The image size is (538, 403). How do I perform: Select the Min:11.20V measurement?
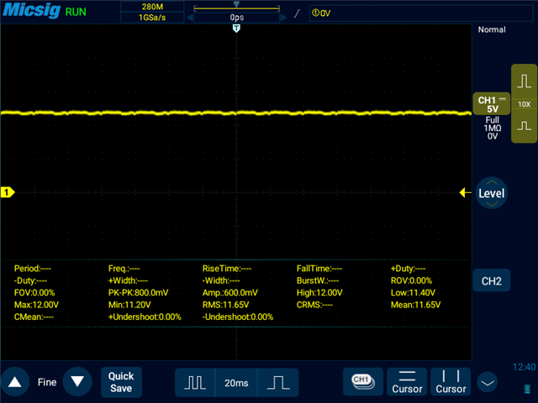(x=129, y=305)
